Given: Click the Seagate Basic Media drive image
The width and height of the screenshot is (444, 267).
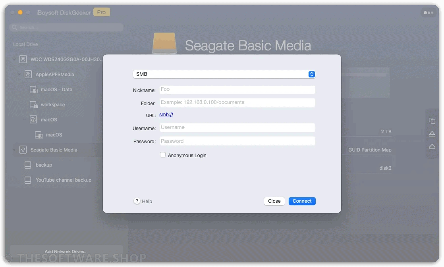Looking at the screenshot, I should click(164, 43).
